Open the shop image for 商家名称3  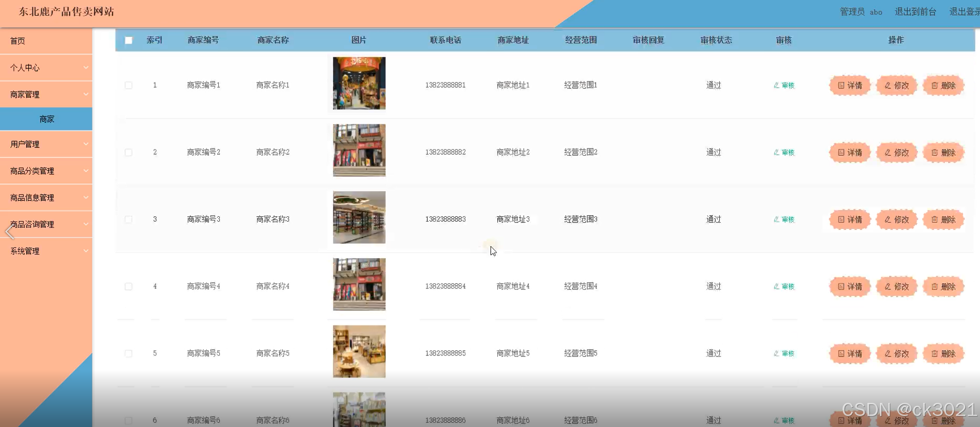pos(359,217)
